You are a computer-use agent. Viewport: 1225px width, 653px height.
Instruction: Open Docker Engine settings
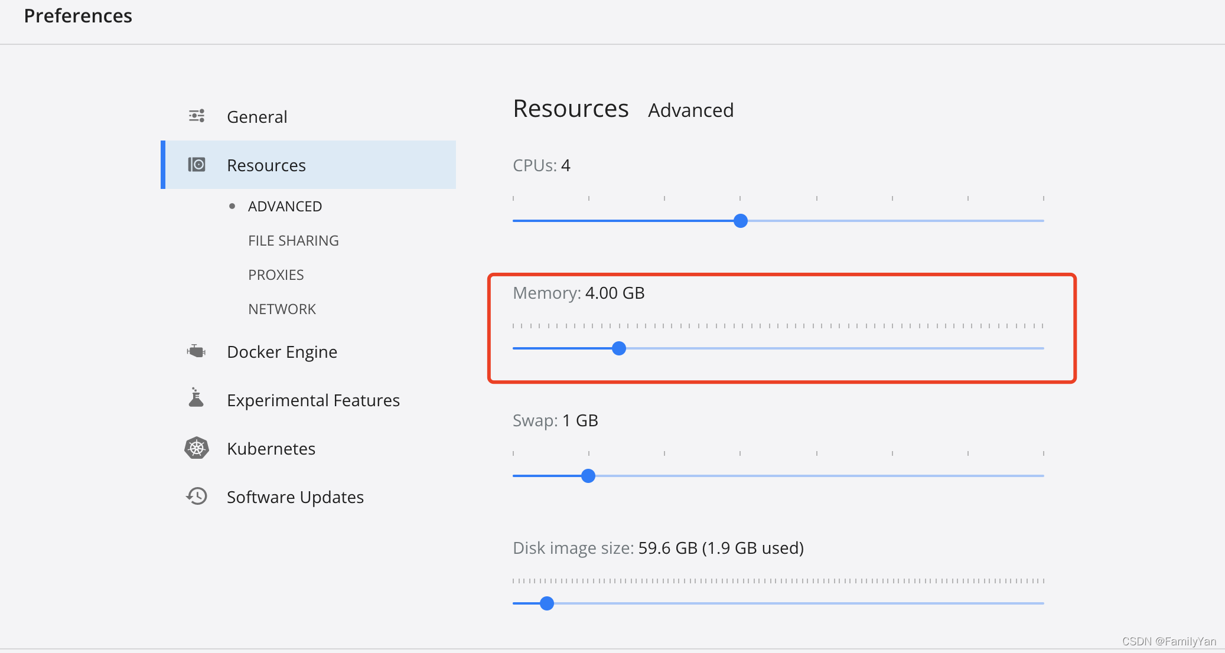(282, 352)
